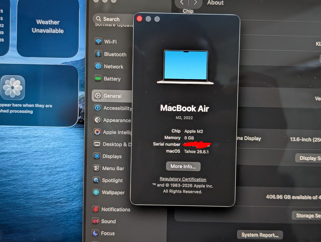The image size is (321, 242).
Task: Open the Network globe icon
Action: [x=98, y=66]
